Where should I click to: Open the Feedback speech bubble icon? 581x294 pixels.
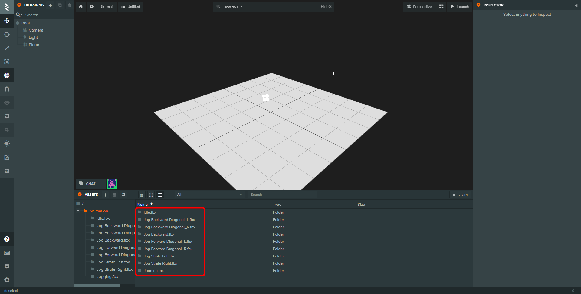pos(7,266)
